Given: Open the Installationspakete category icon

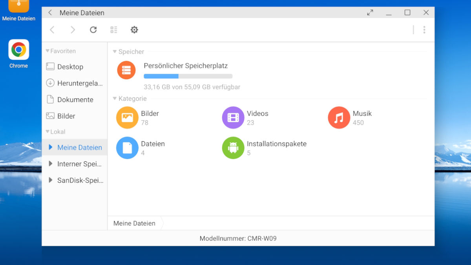Looking at the screenshot, I should click(x=233, y=148).
